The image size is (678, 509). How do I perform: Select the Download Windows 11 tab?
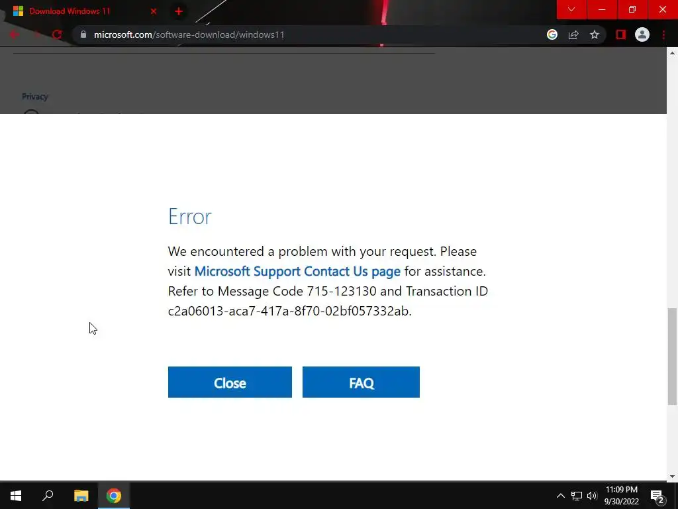click(84, 11)
